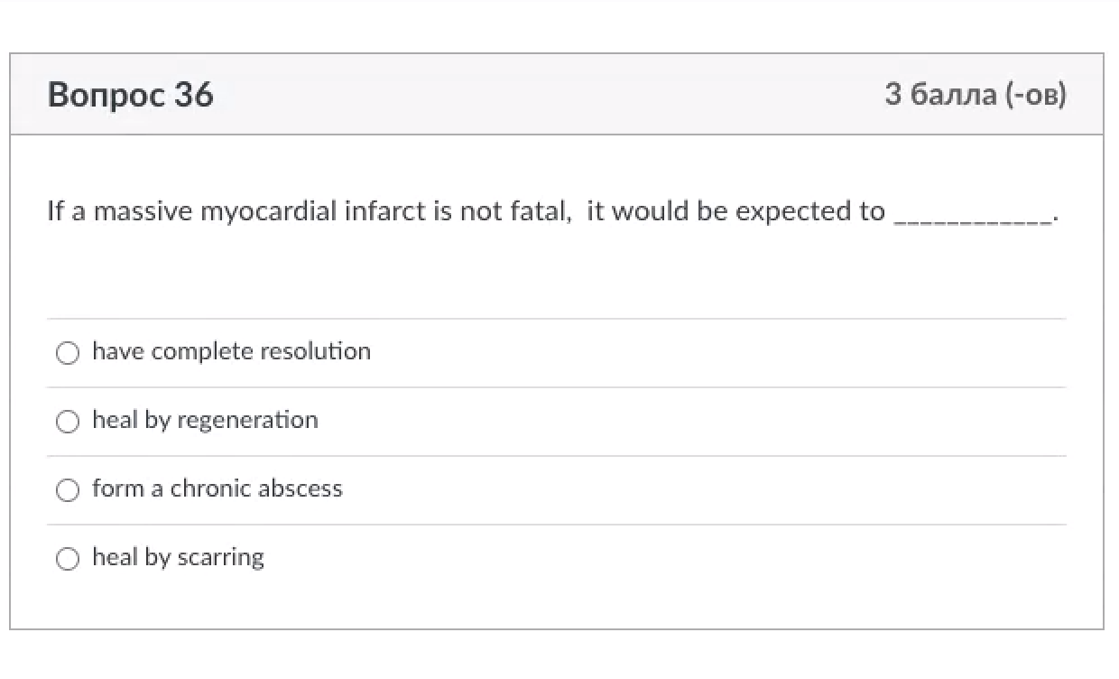
Task: Click the word 'would' in the question
Action: point(652,212)
